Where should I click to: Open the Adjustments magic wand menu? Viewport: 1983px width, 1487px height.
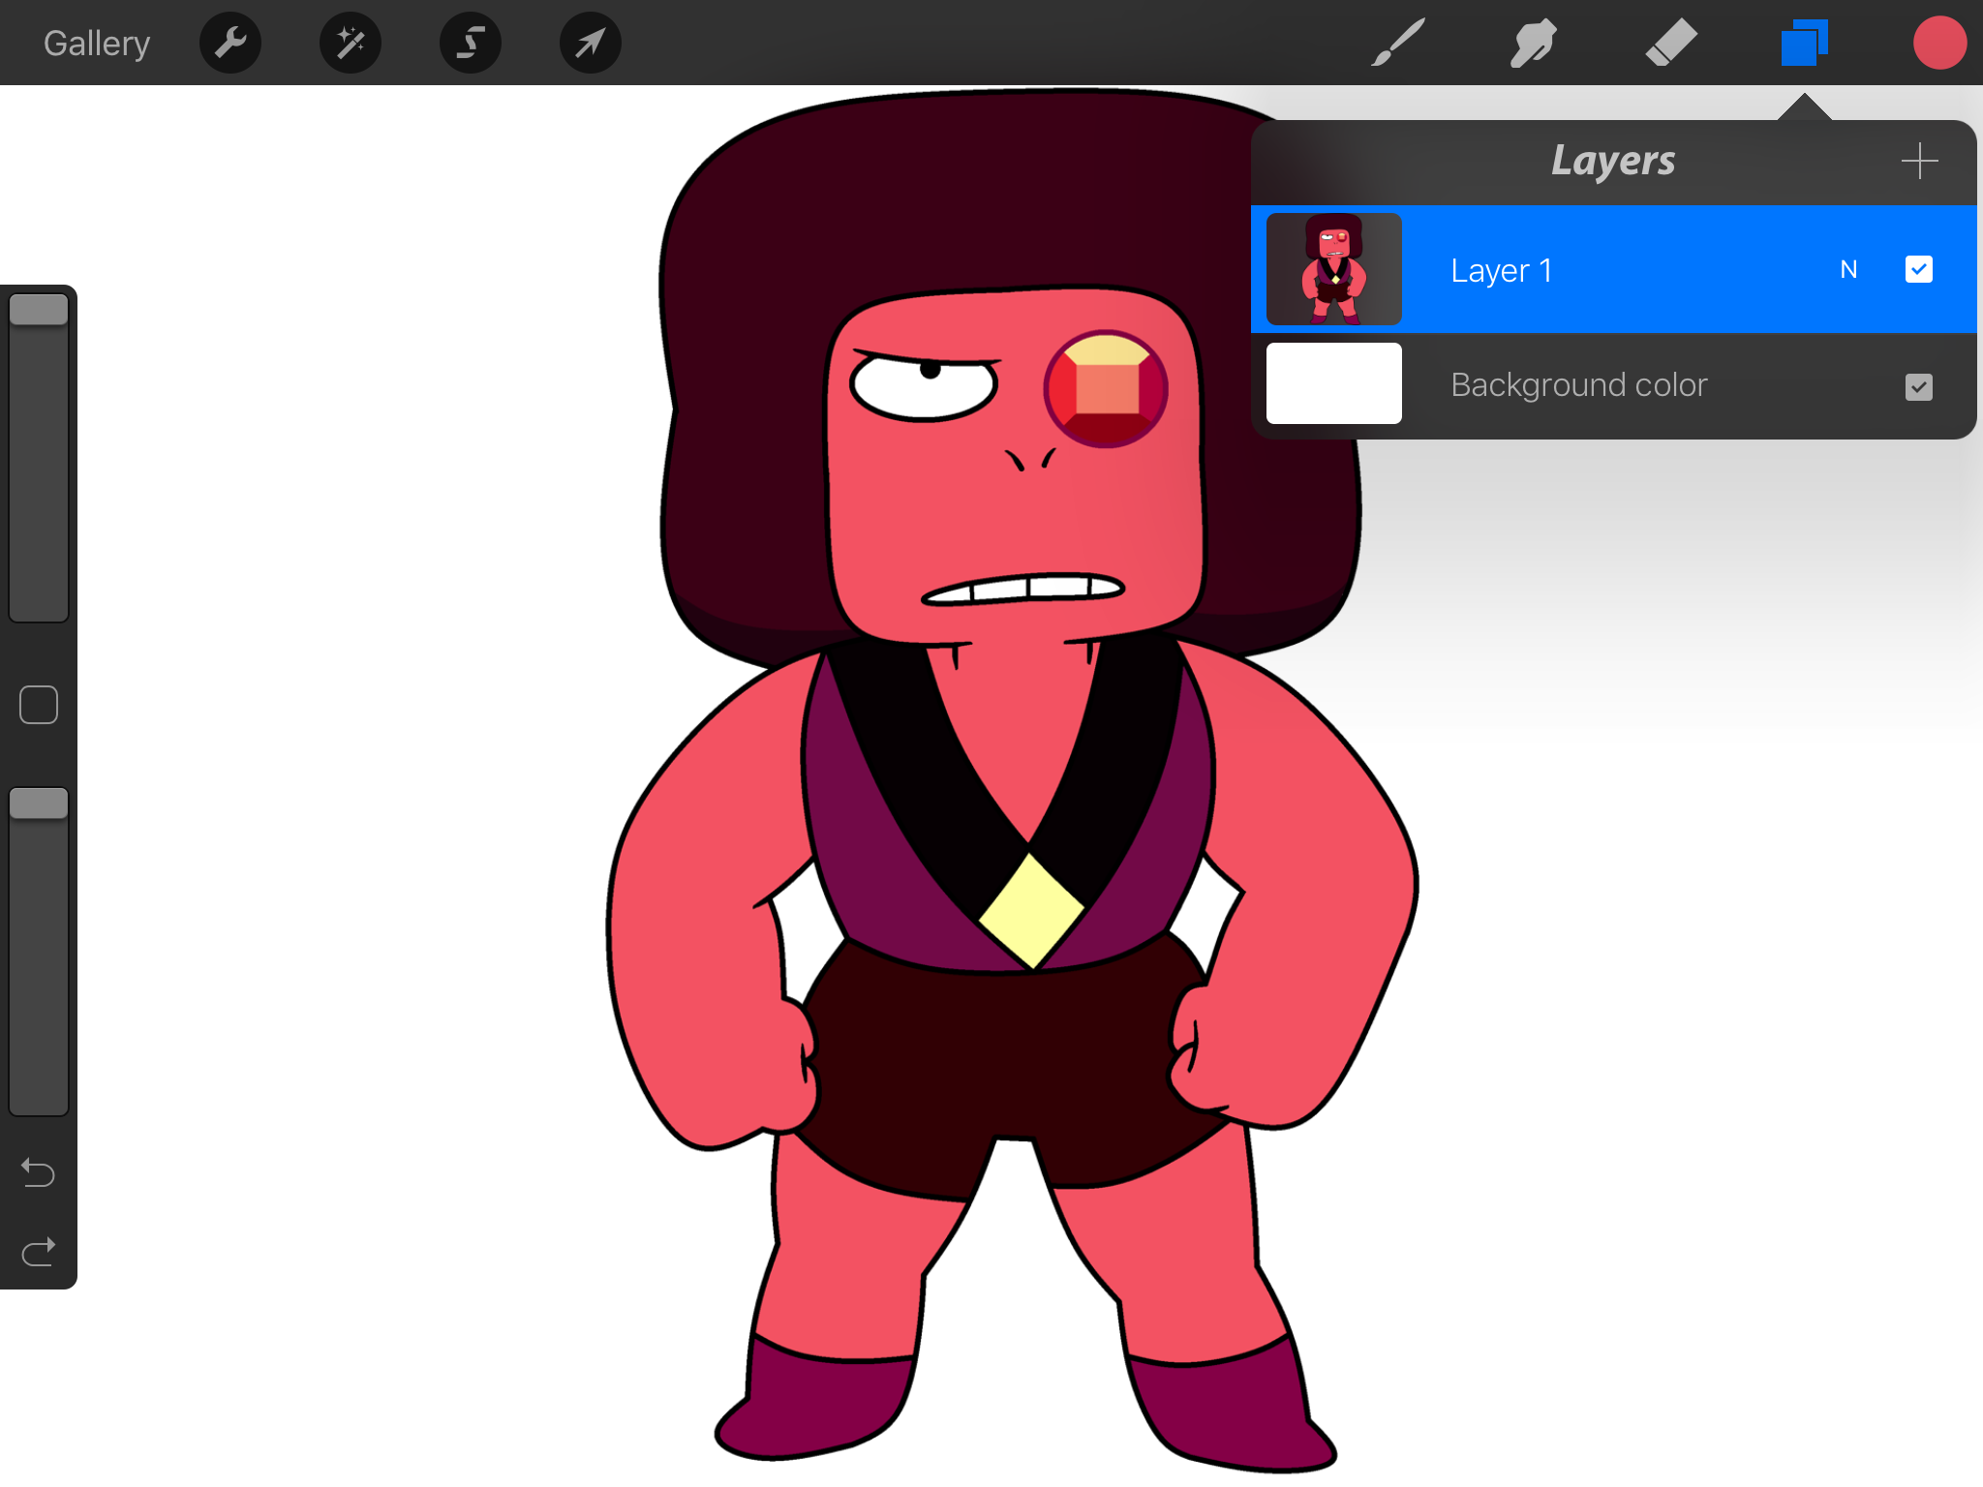(350, 43)
